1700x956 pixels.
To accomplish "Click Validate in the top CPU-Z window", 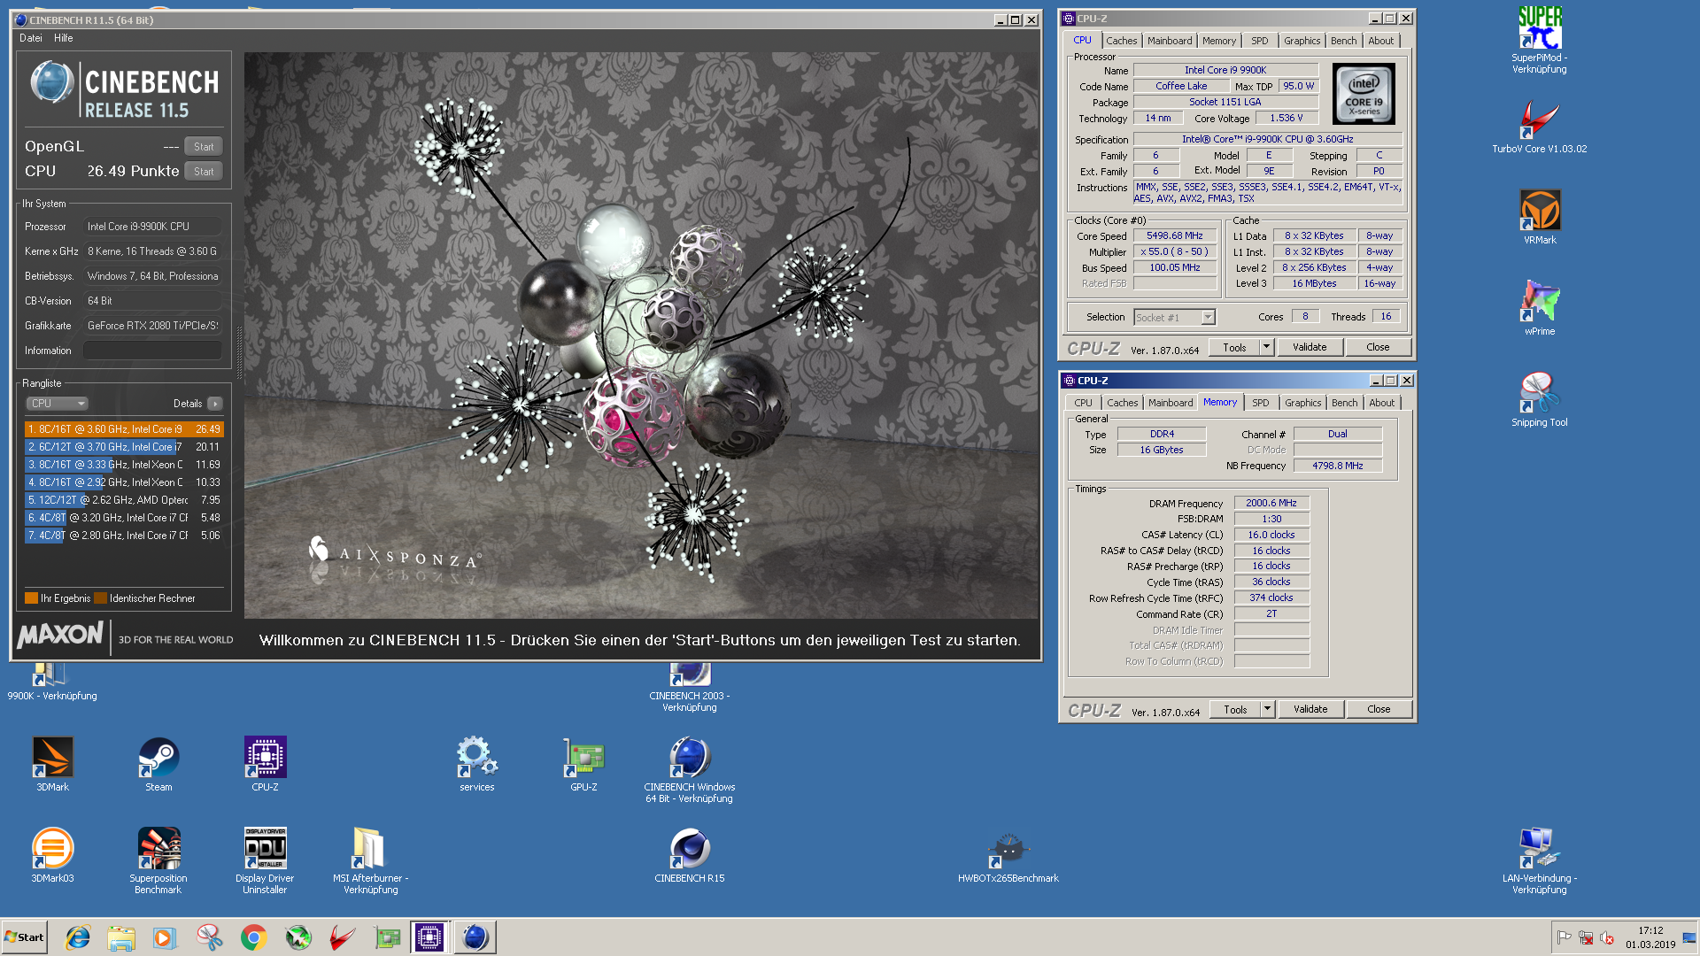I will (x=1310, y=348).
